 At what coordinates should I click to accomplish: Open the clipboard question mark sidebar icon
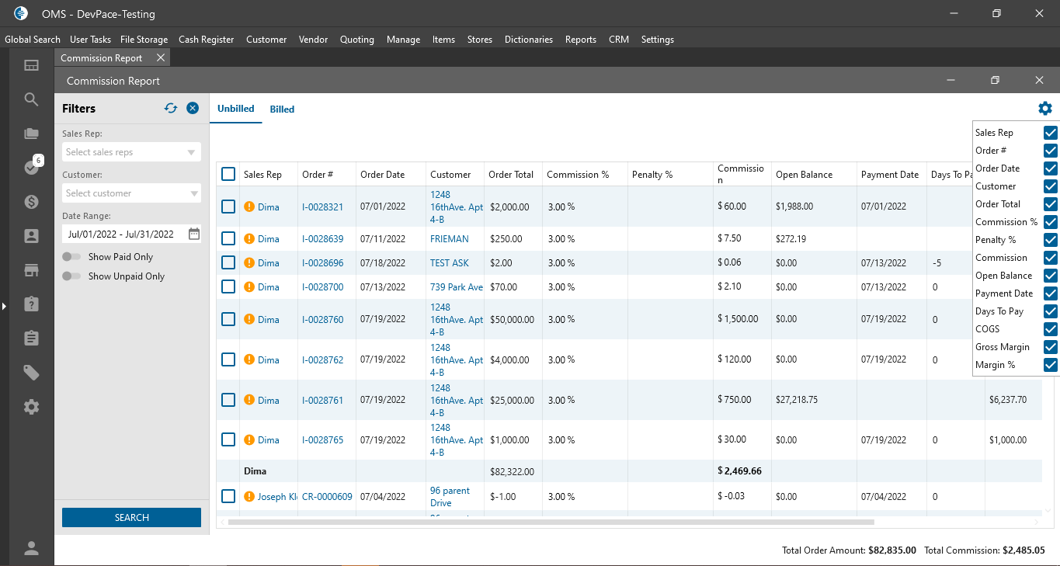pos(31,304)
